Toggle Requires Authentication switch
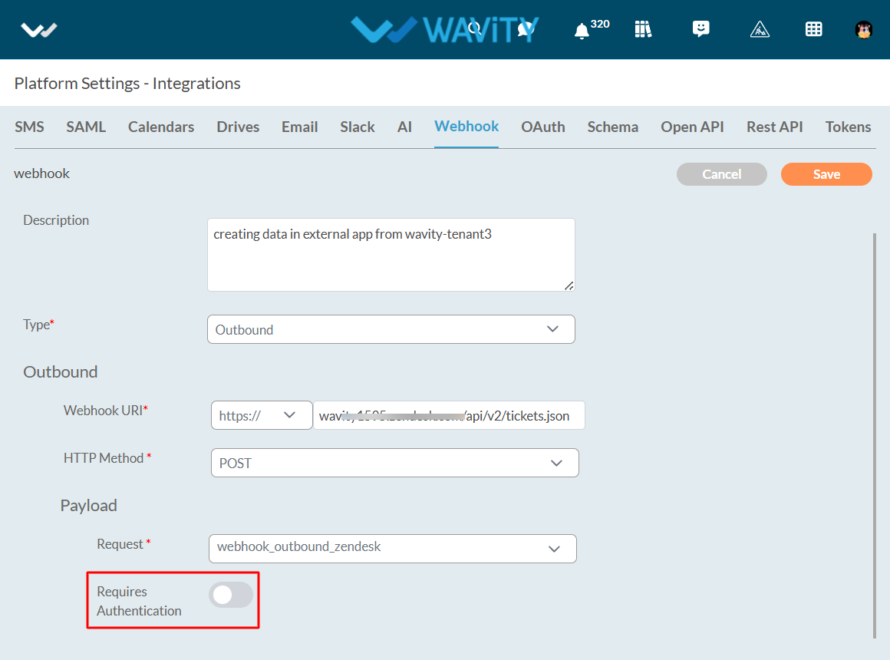 (230, 595)
